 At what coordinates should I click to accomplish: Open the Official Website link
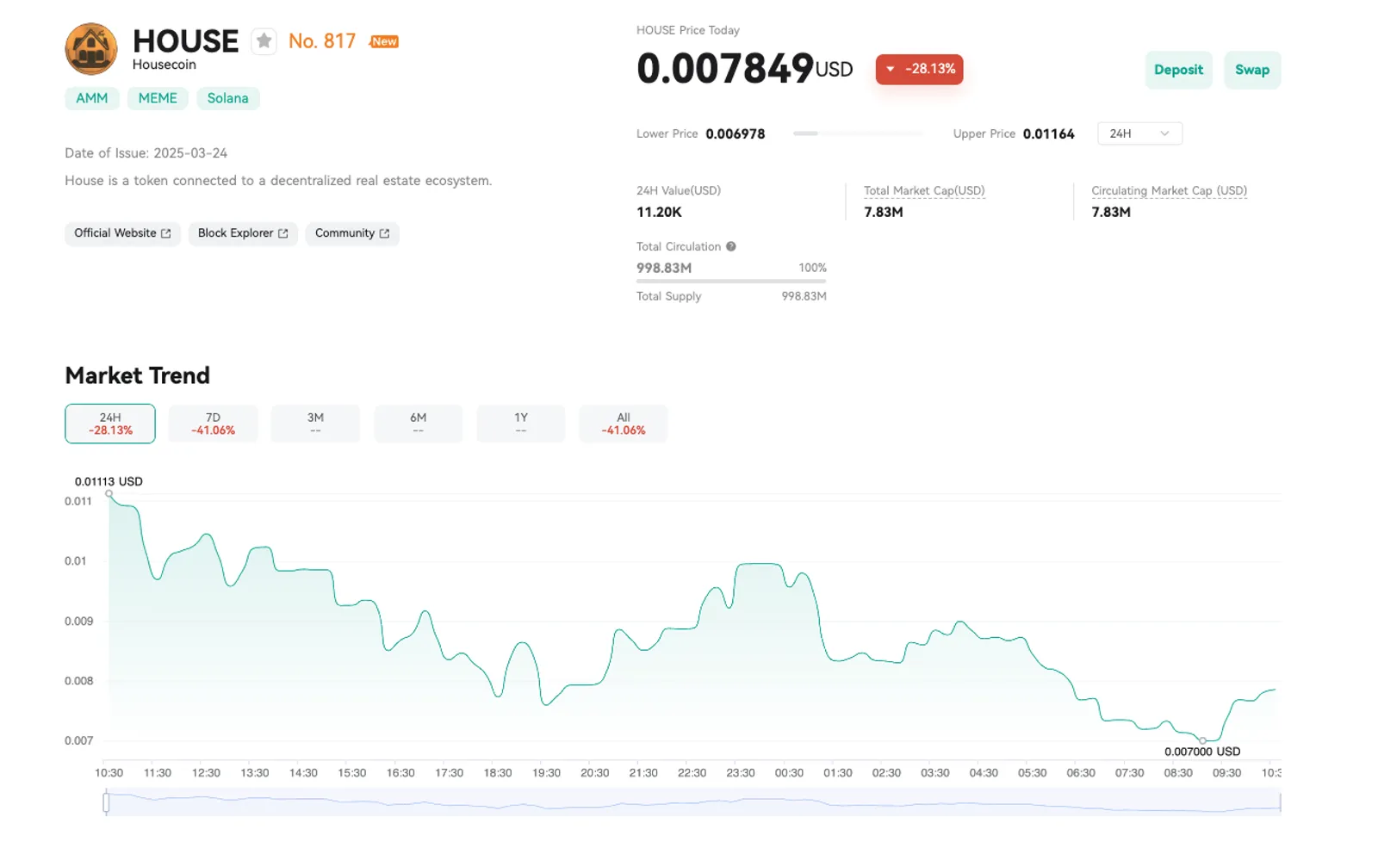point(122,233)
